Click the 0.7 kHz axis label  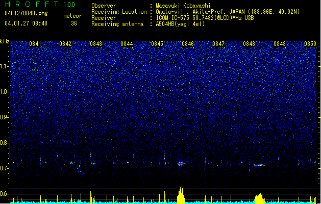point(4,168)
